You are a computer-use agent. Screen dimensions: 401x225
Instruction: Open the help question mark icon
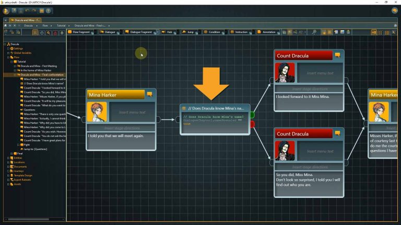(49, 11)
